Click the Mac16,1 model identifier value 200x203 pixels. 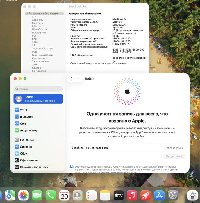pyautogui.click(x=117, y=22)
